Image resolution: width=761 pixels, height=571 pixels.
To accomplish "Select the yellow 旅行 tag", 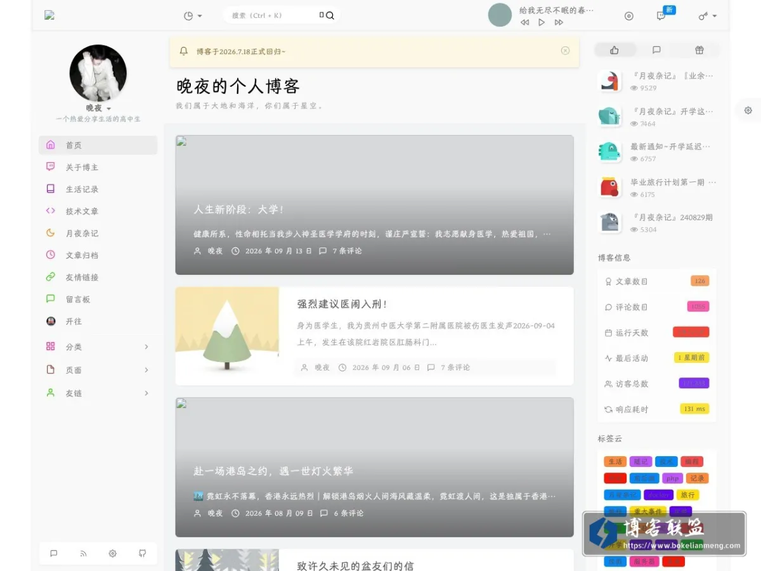I will coord(687,495).
